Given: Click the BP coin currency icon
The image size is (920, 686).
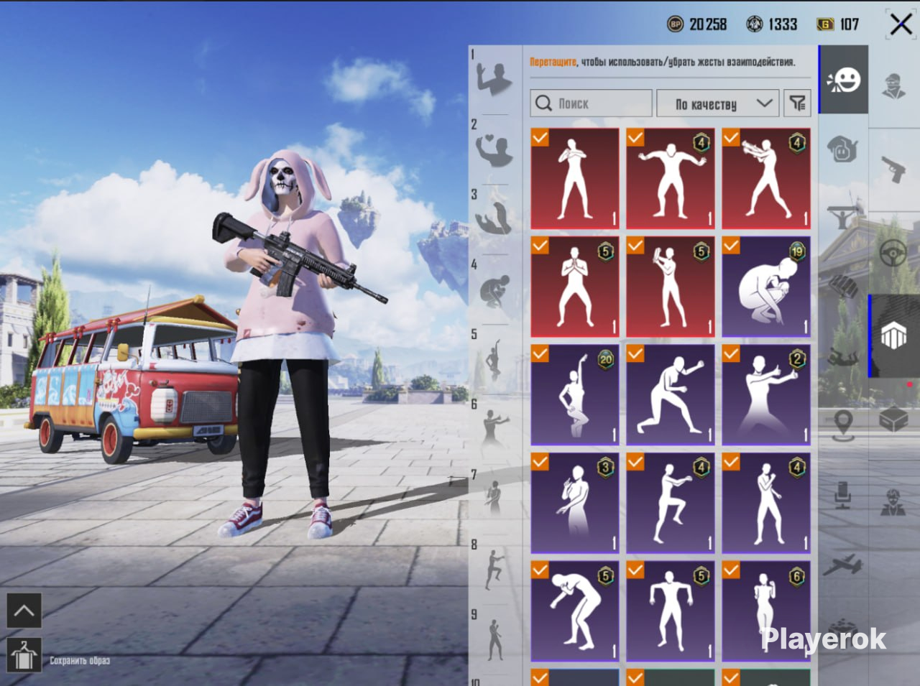Looking at the screenshot, I should point(675,24).
